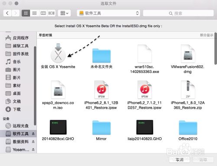Viewport: 217px width, 166px height.
Task: Eject the 数据资料 drive
Action: click(x=33, y=142)
